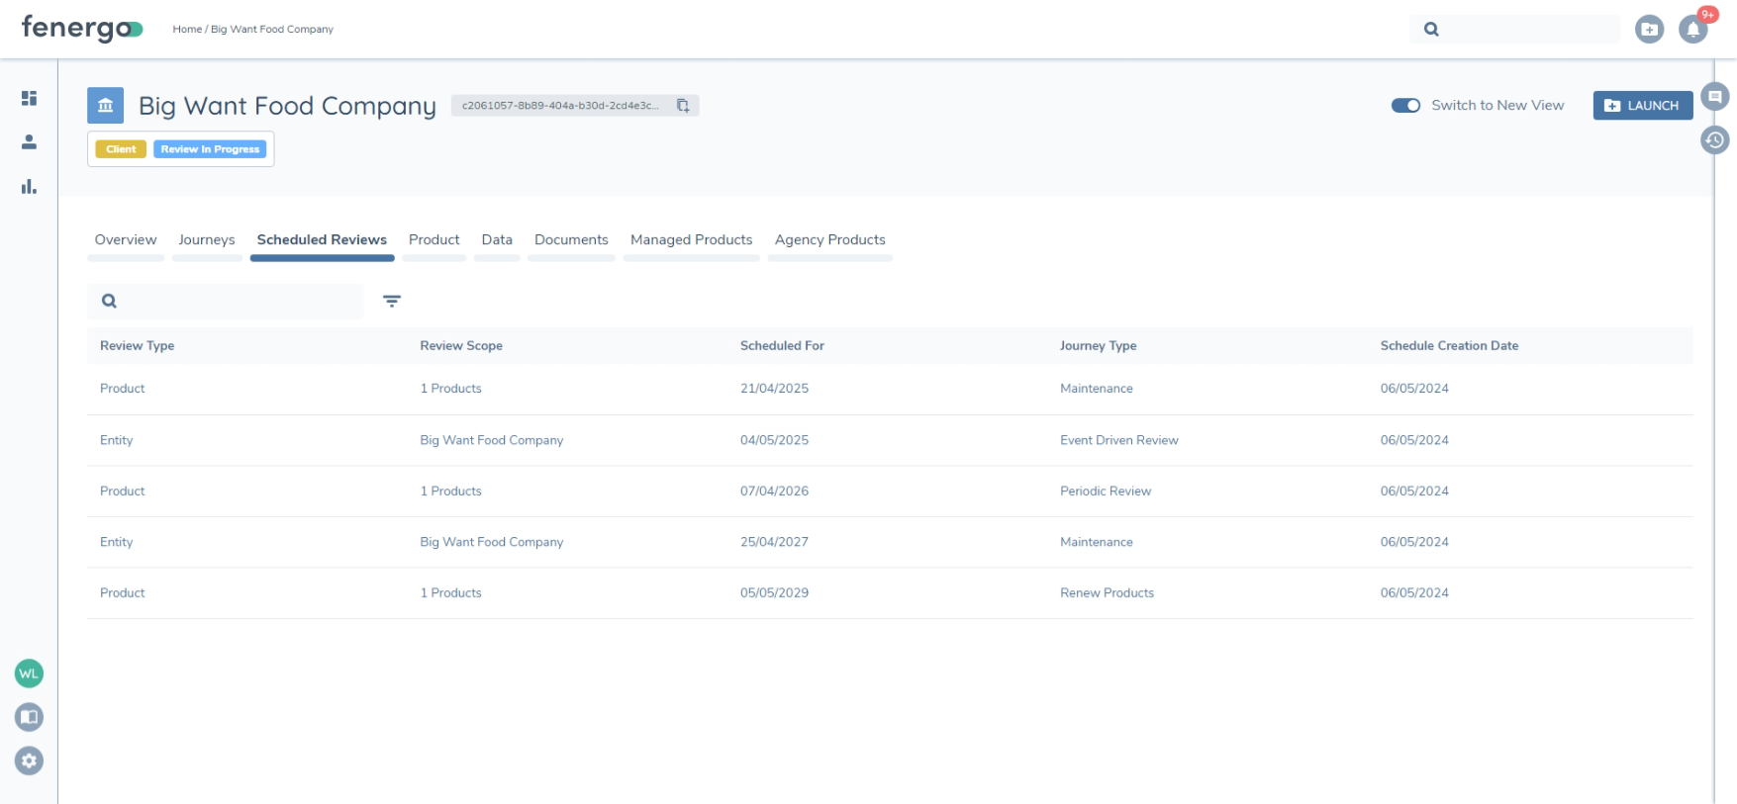Viewport: 1737px width, 804px height.
Task: Open the history clock icon
Action: 1714,140
